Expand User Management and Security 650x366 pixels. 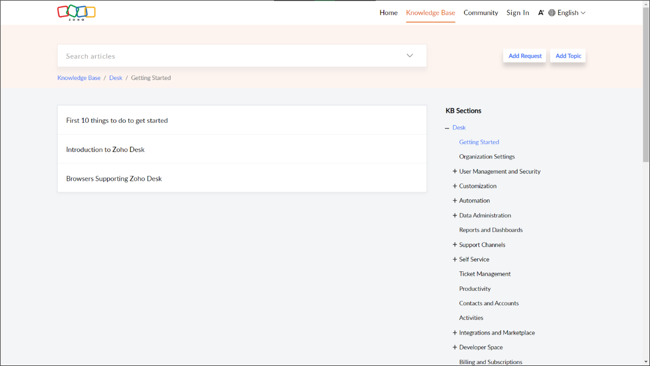point(455,171)
